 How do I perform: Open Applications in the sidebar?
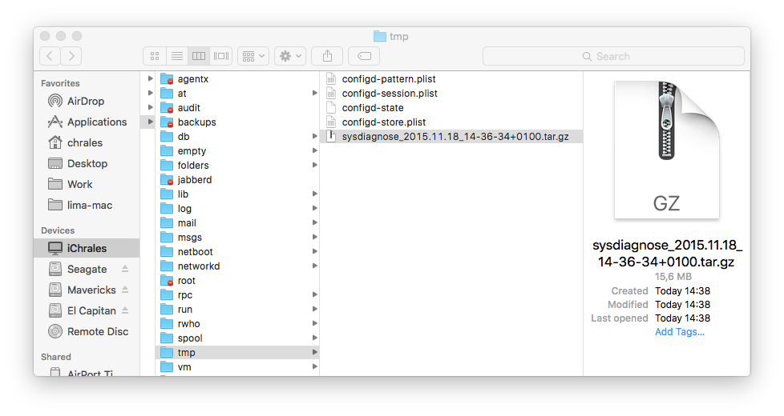tap(87, 122)
